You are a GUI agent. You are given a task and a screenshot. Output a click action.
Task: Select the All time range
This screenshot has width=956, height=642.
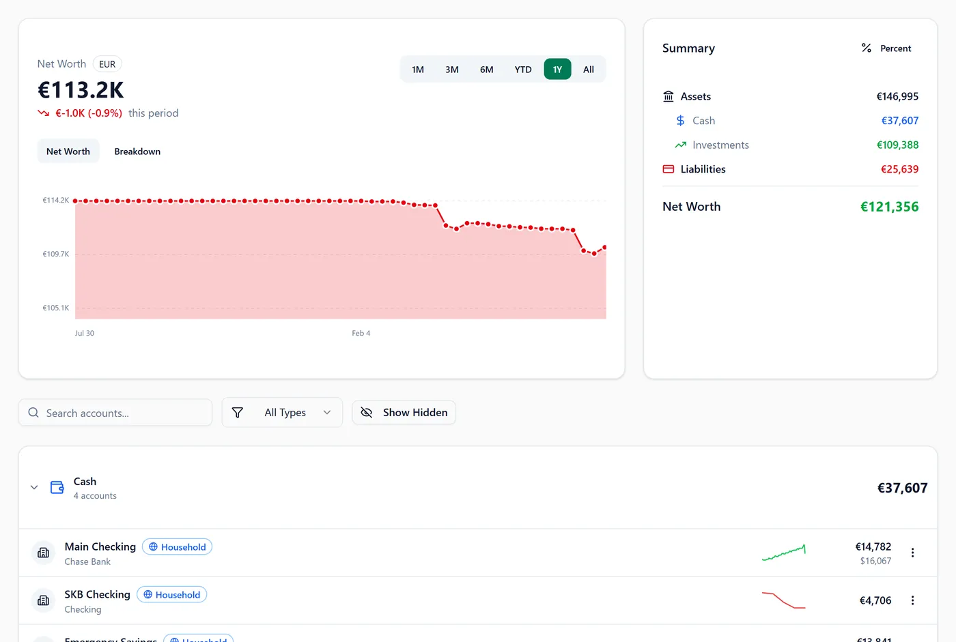pos(589,70)
